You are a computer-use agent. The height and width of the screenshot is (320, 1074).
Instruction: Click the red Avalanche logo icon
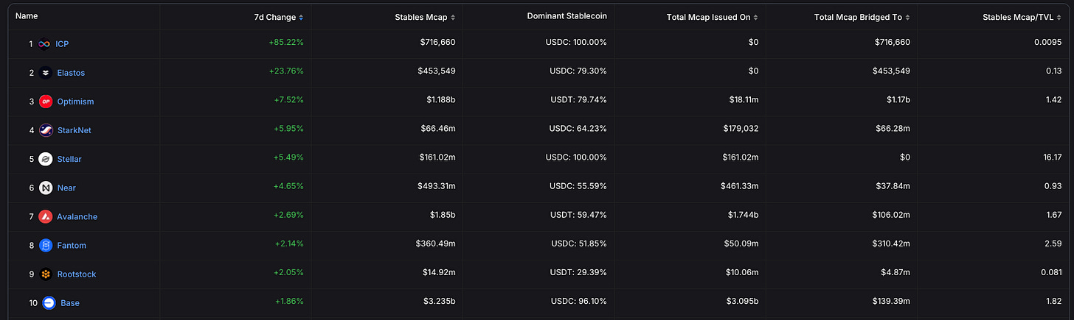(x=46, y=216)
